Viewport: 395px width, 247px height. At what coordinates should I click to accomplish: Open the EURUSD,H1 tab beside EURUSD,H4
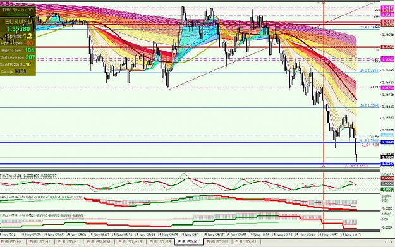[40, 242]
